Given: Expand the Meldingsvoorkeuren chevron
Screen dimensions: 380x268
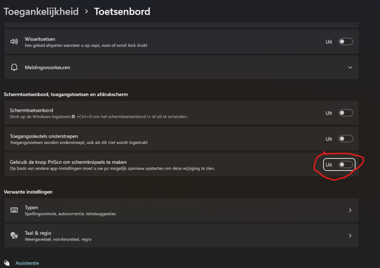Looking at the screenshot, I should click(350, 68).
